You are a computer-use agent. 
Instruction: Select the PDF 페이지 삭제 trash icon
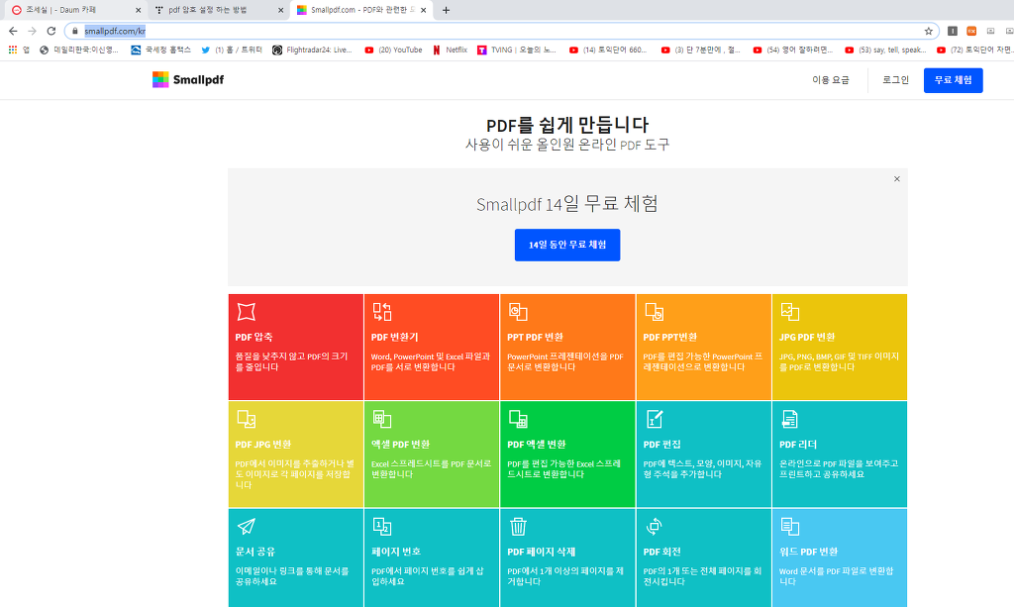pyautogui.click(x=518, y=526)
